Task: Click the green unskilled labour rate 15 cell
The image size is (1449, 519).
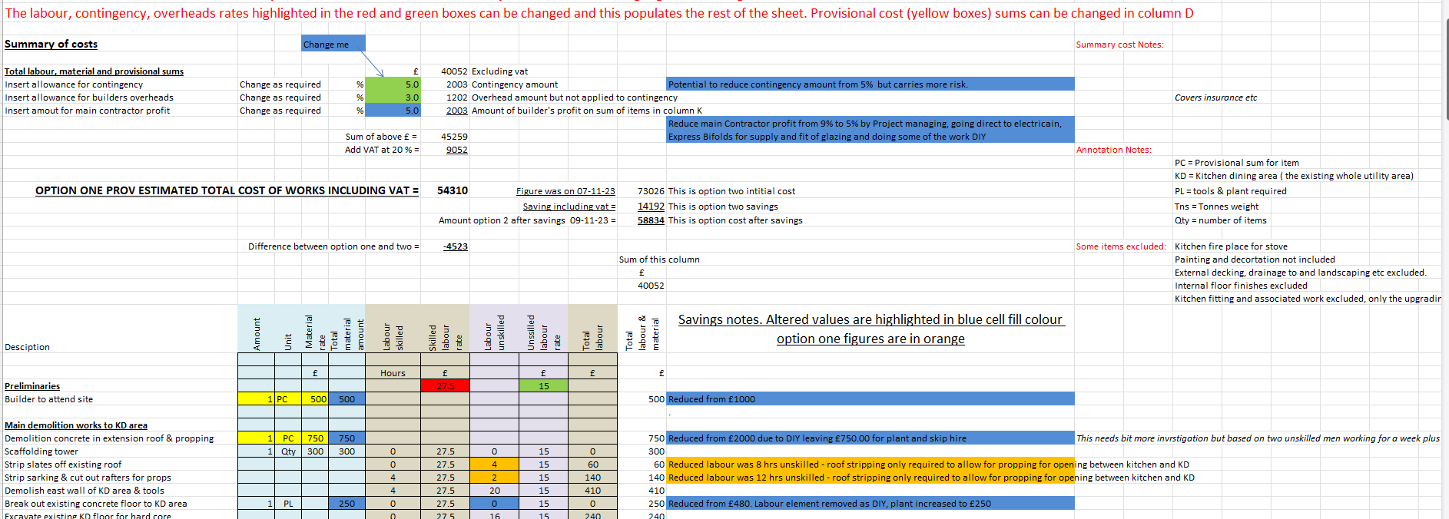Action: pyautogui.click(x=543, y=385)
